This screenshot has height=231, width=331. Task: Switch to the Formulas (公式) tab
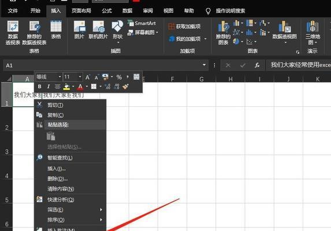click(x=107, y=10)
